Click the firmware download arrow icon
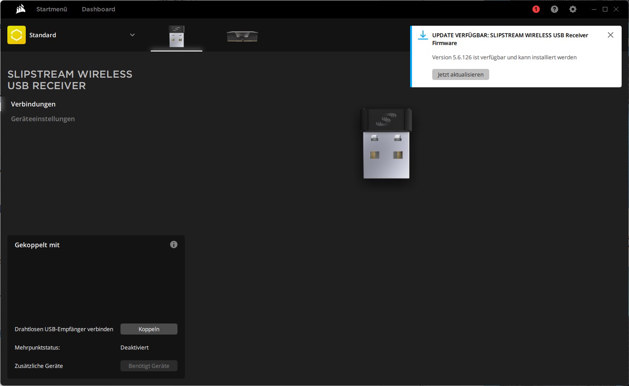 pyautogui.click(x=423, y=34)
